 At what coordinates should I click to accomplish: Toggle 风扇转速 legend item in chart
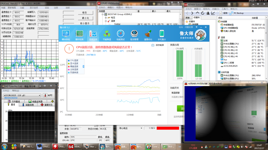click(x=73, y=72)
